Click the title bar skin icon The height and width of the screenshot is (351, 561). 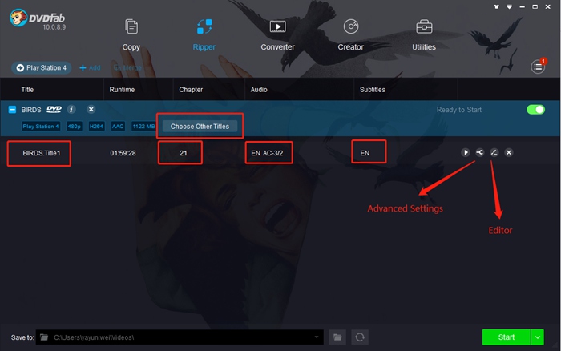pos(496,6)
